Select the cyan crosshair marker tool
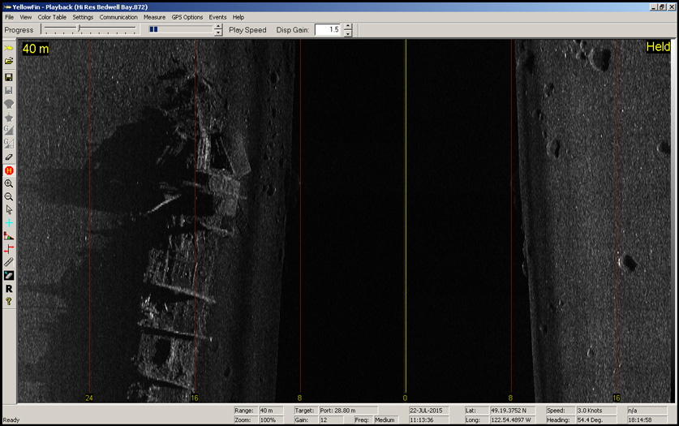The image size is (679, 426). 9,223
